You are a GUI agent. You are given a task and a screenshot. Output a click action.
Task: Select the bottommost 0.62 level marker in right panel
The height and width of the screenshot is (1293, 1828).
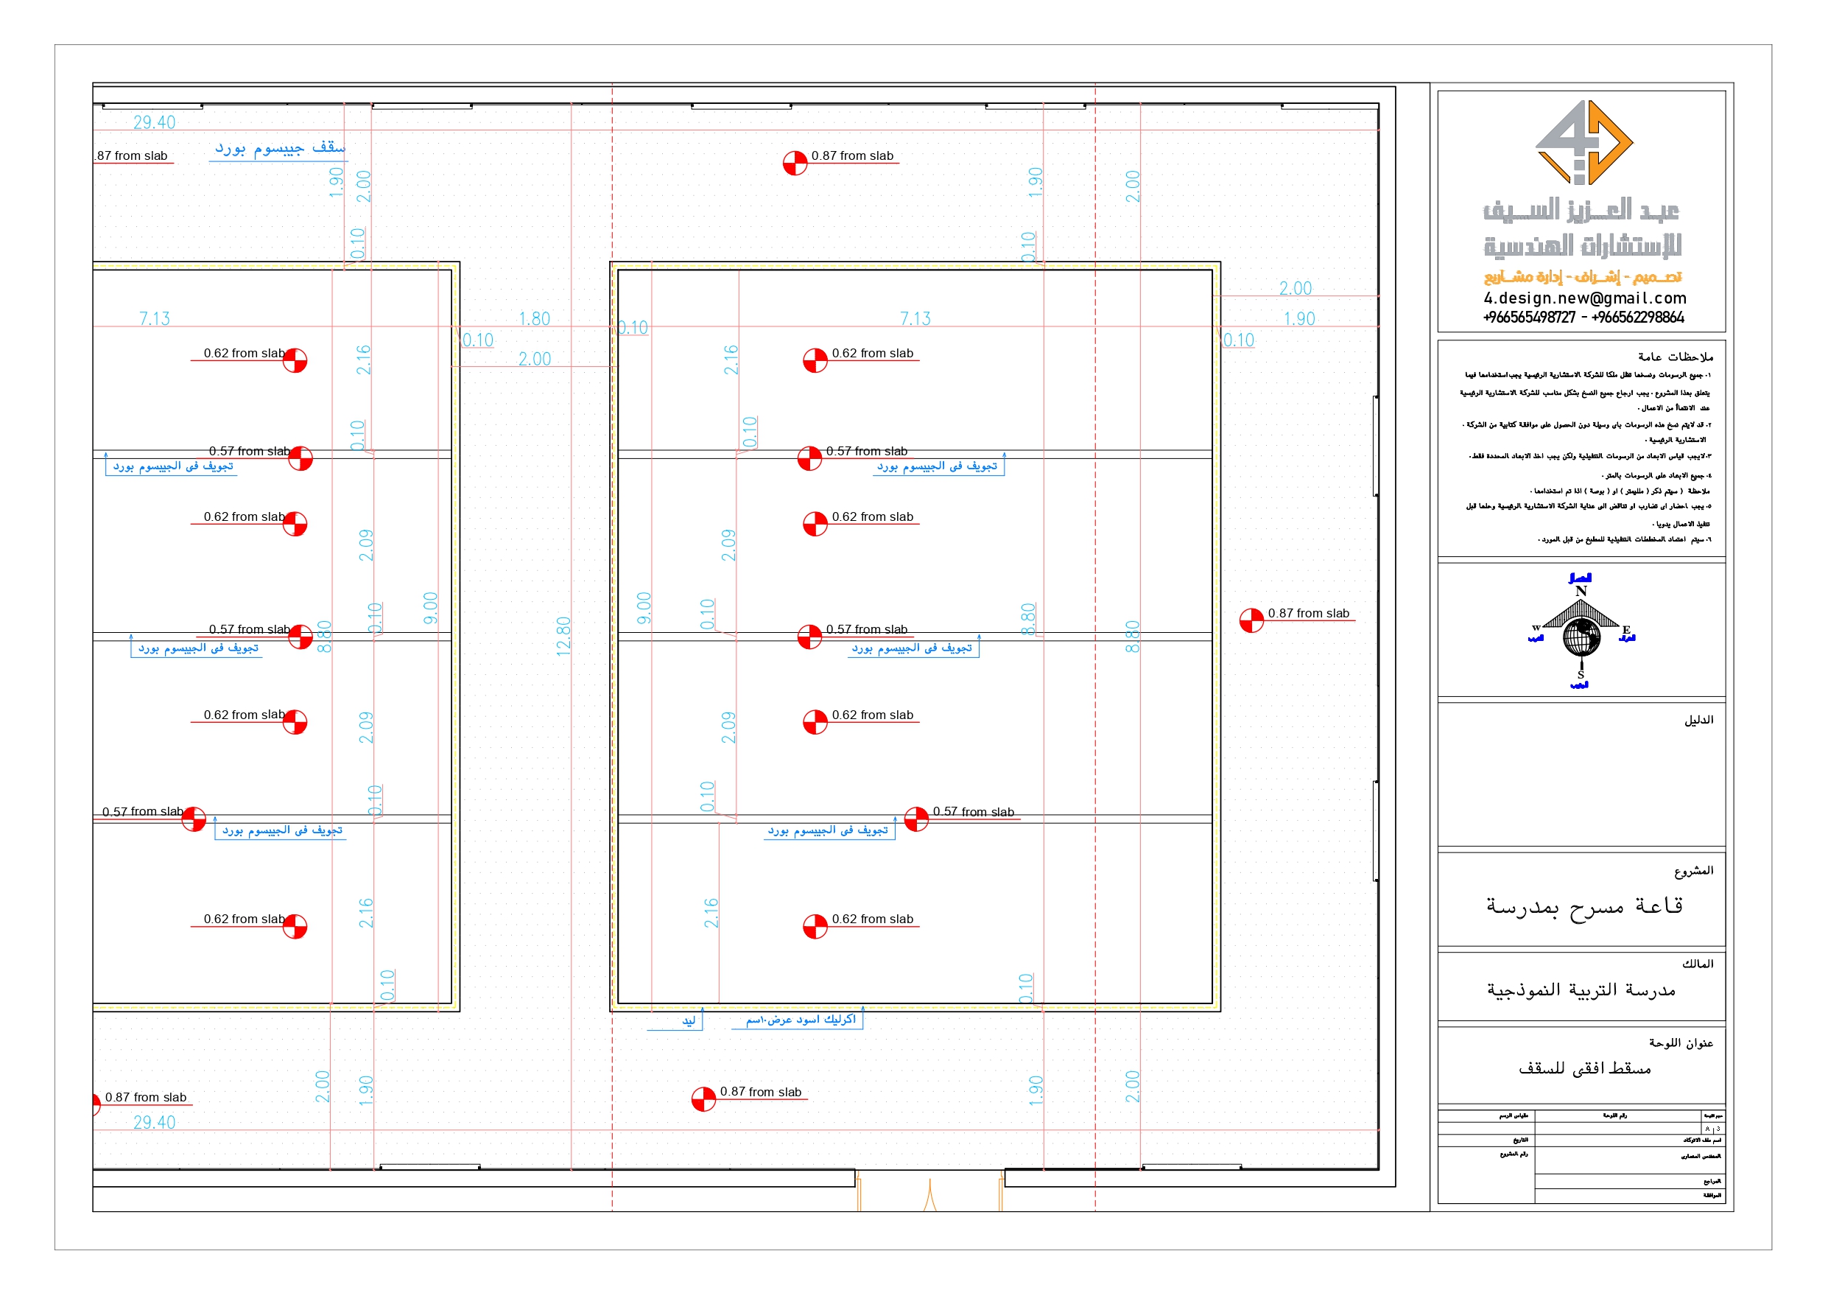pyautogui.click(x=815, y=927)
